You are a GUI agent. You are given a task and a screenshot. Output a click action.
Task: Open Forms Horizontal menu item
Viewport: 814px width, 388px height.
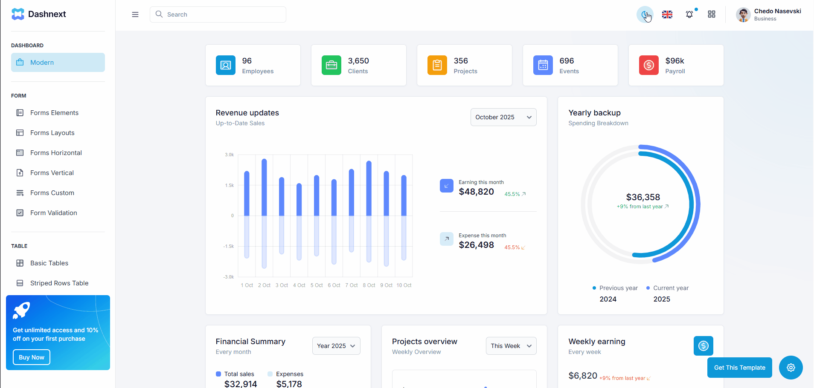coord(58,153)
